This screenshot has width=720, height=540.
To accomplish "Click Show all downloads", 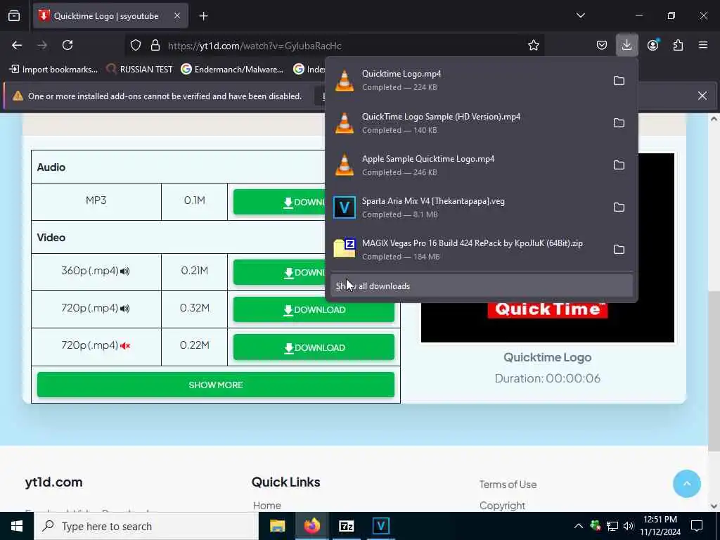I will point(481,286).
